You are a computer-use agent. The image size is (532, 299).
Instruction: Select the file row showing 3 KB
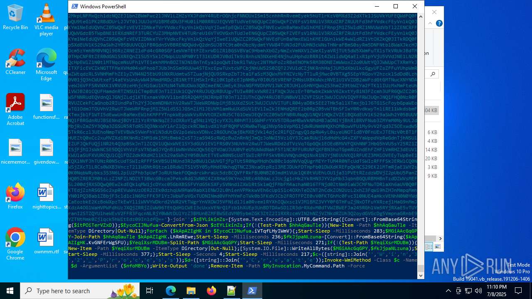pyautogui.click(x=432, y=167)
